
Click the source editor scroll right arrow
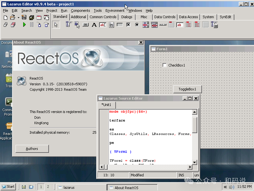tap(190, 167)
